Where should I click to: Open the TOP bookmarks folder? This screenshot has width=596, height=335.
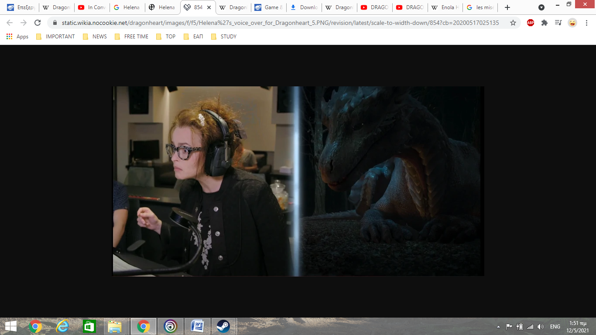coord(166,37)
